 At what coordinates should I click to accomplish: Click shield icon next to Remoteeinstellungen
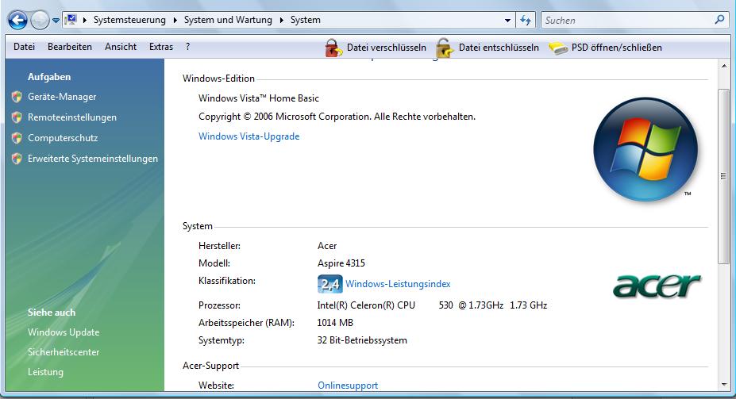17,117
